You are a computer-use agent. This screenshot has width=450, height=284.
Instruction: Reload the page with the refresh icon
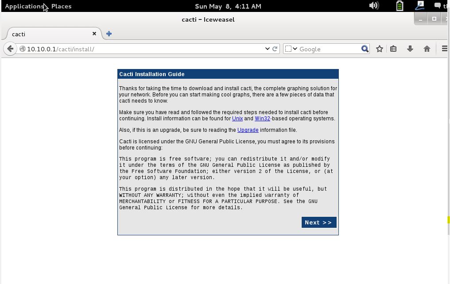[275, 49]
